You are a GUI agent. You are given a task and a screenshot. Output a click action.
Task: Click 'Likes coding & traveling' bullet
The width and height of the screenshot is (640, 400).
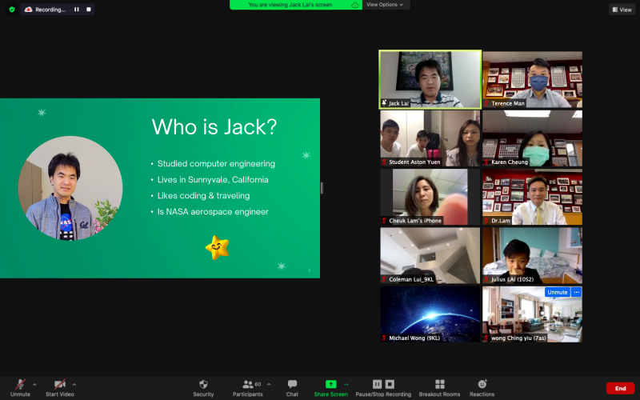(x=203, y=195)
